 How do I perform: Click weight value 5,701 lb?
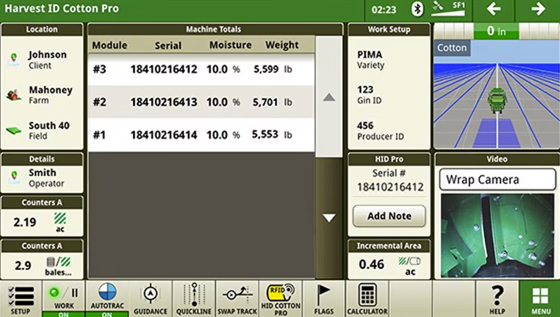273,102
